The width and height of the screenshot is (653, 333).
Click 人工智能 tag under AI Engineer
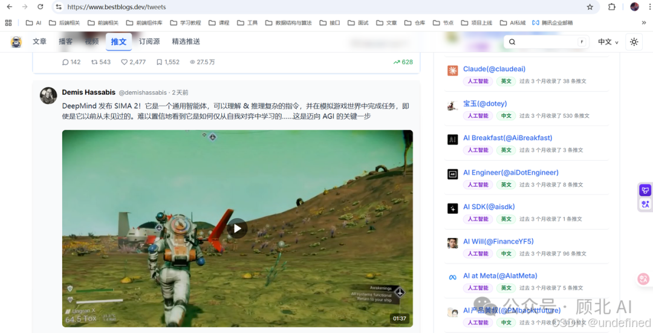coord(478,184)
